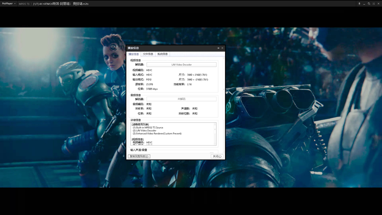Screen dimensions: 382x215
Task: Select the source frame rate 23.976
Action: (x=150, y=84)
